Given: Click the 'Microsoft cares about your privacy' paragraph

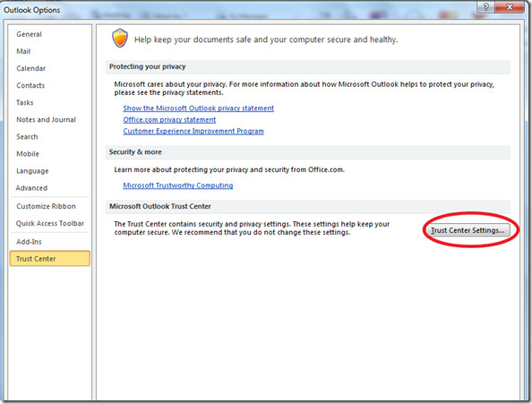Looking at the screenshot, I should [x=304, y=88].
